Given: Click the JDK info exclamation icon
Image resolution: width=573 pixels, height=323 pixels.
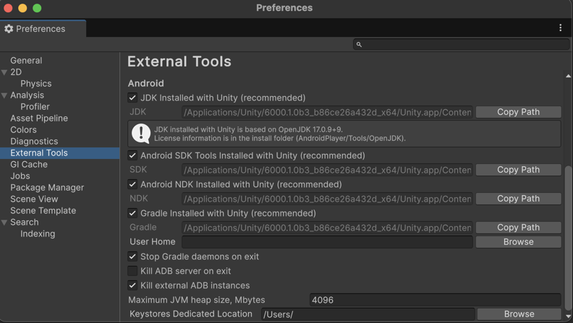Looking at the screenshot, I should [141, 133].
